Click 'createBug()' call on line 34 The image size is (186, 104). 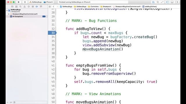[146, 37]
